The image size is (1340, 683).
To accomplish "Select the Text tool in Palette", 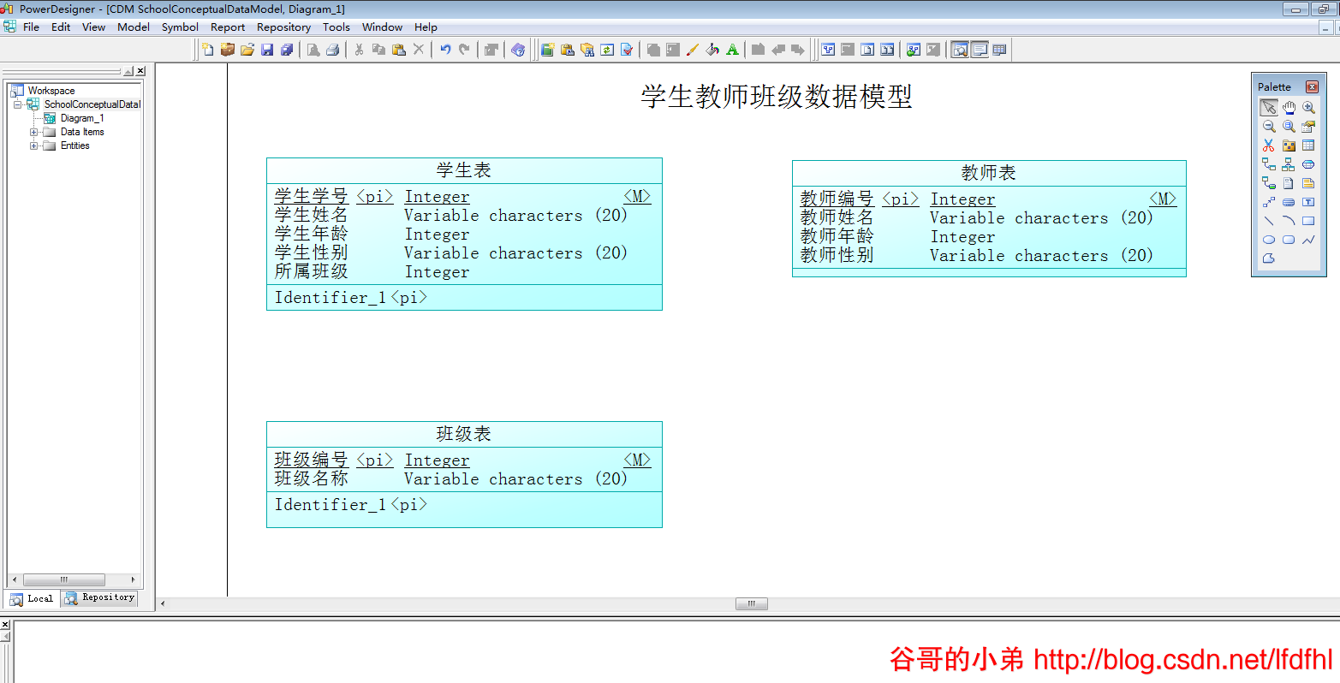I will (1308, 202).
